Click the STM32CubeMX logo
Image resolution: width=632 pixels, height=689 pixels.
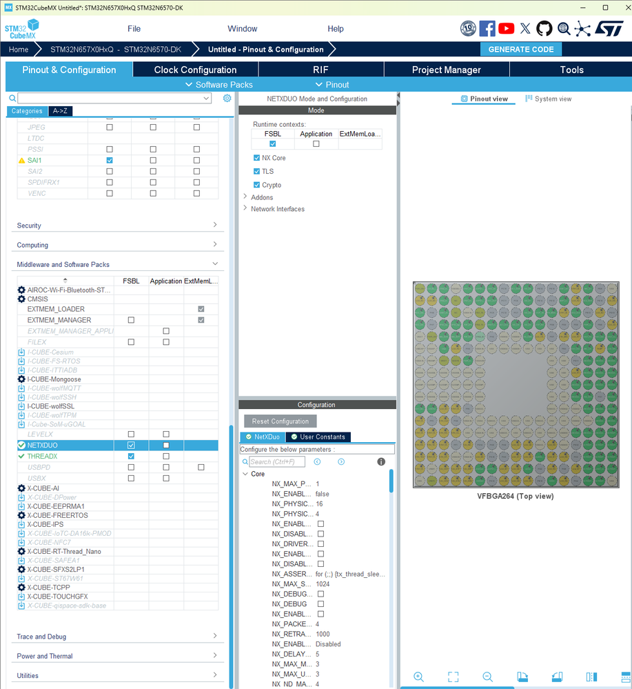pyautogui.click(x=21, y=29)
